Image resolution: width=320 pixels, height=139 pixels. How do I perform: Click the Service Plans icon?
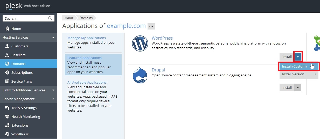coord(7,81)
